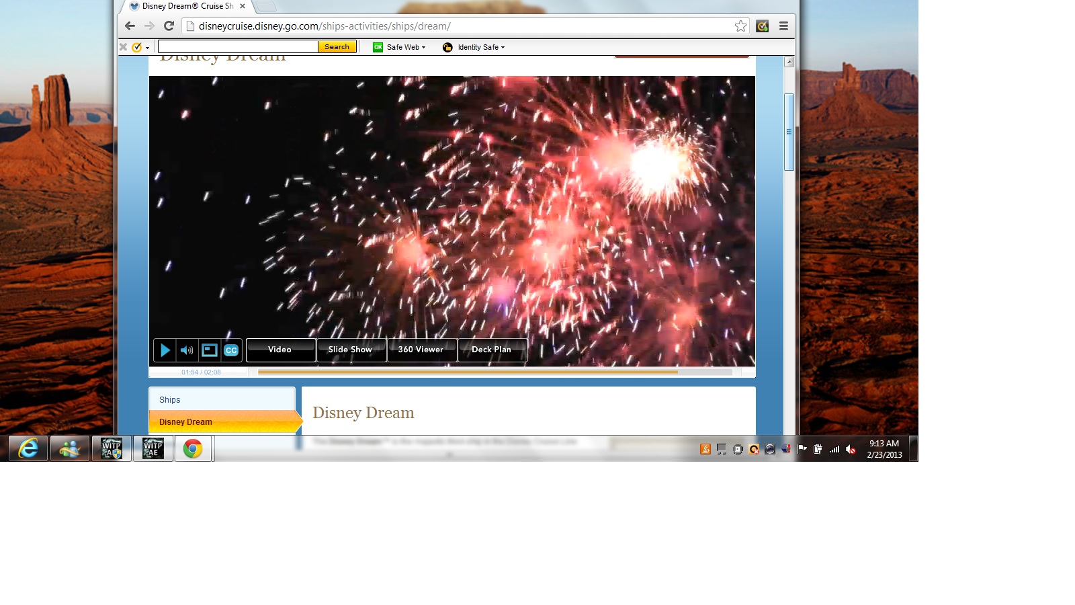Seek on the video progress bar
This screenshot has width=1075, height=605.
pos(495,372)
